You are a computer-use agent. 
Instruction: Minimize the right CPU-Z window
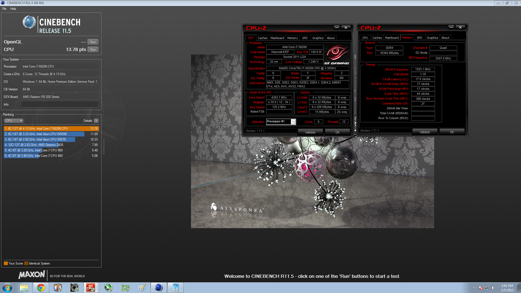(451, 27)
